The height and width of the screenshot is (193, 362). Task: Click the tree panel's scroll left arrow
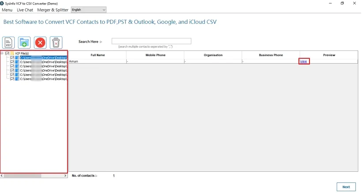click(2, 176)
